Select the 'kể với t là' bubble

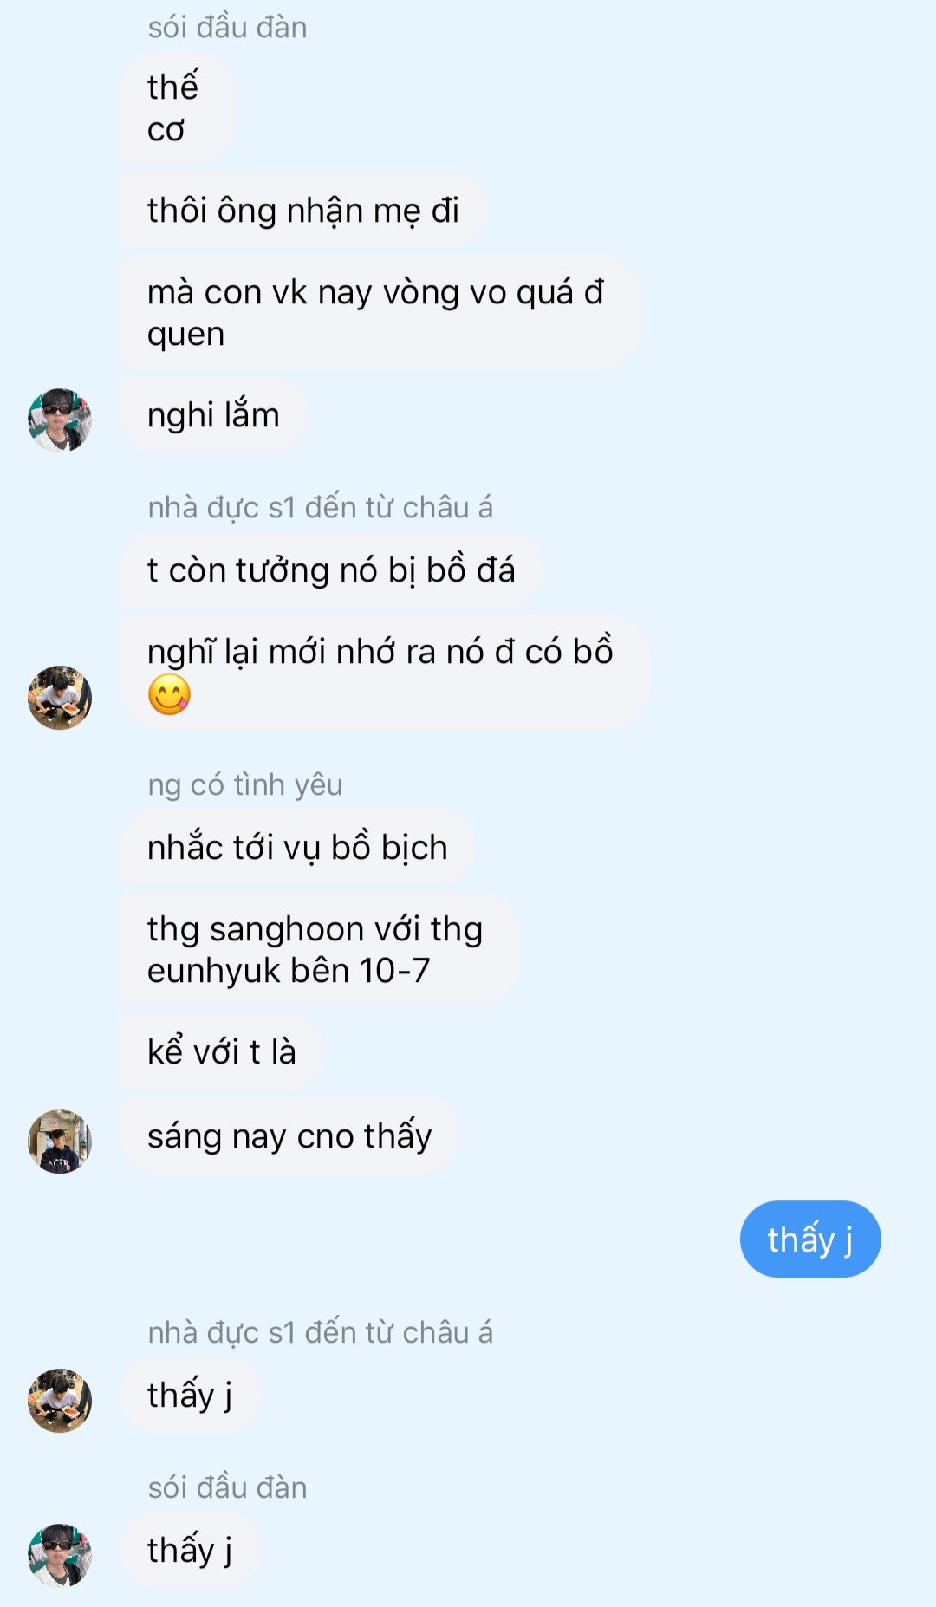click(221, 1051)
